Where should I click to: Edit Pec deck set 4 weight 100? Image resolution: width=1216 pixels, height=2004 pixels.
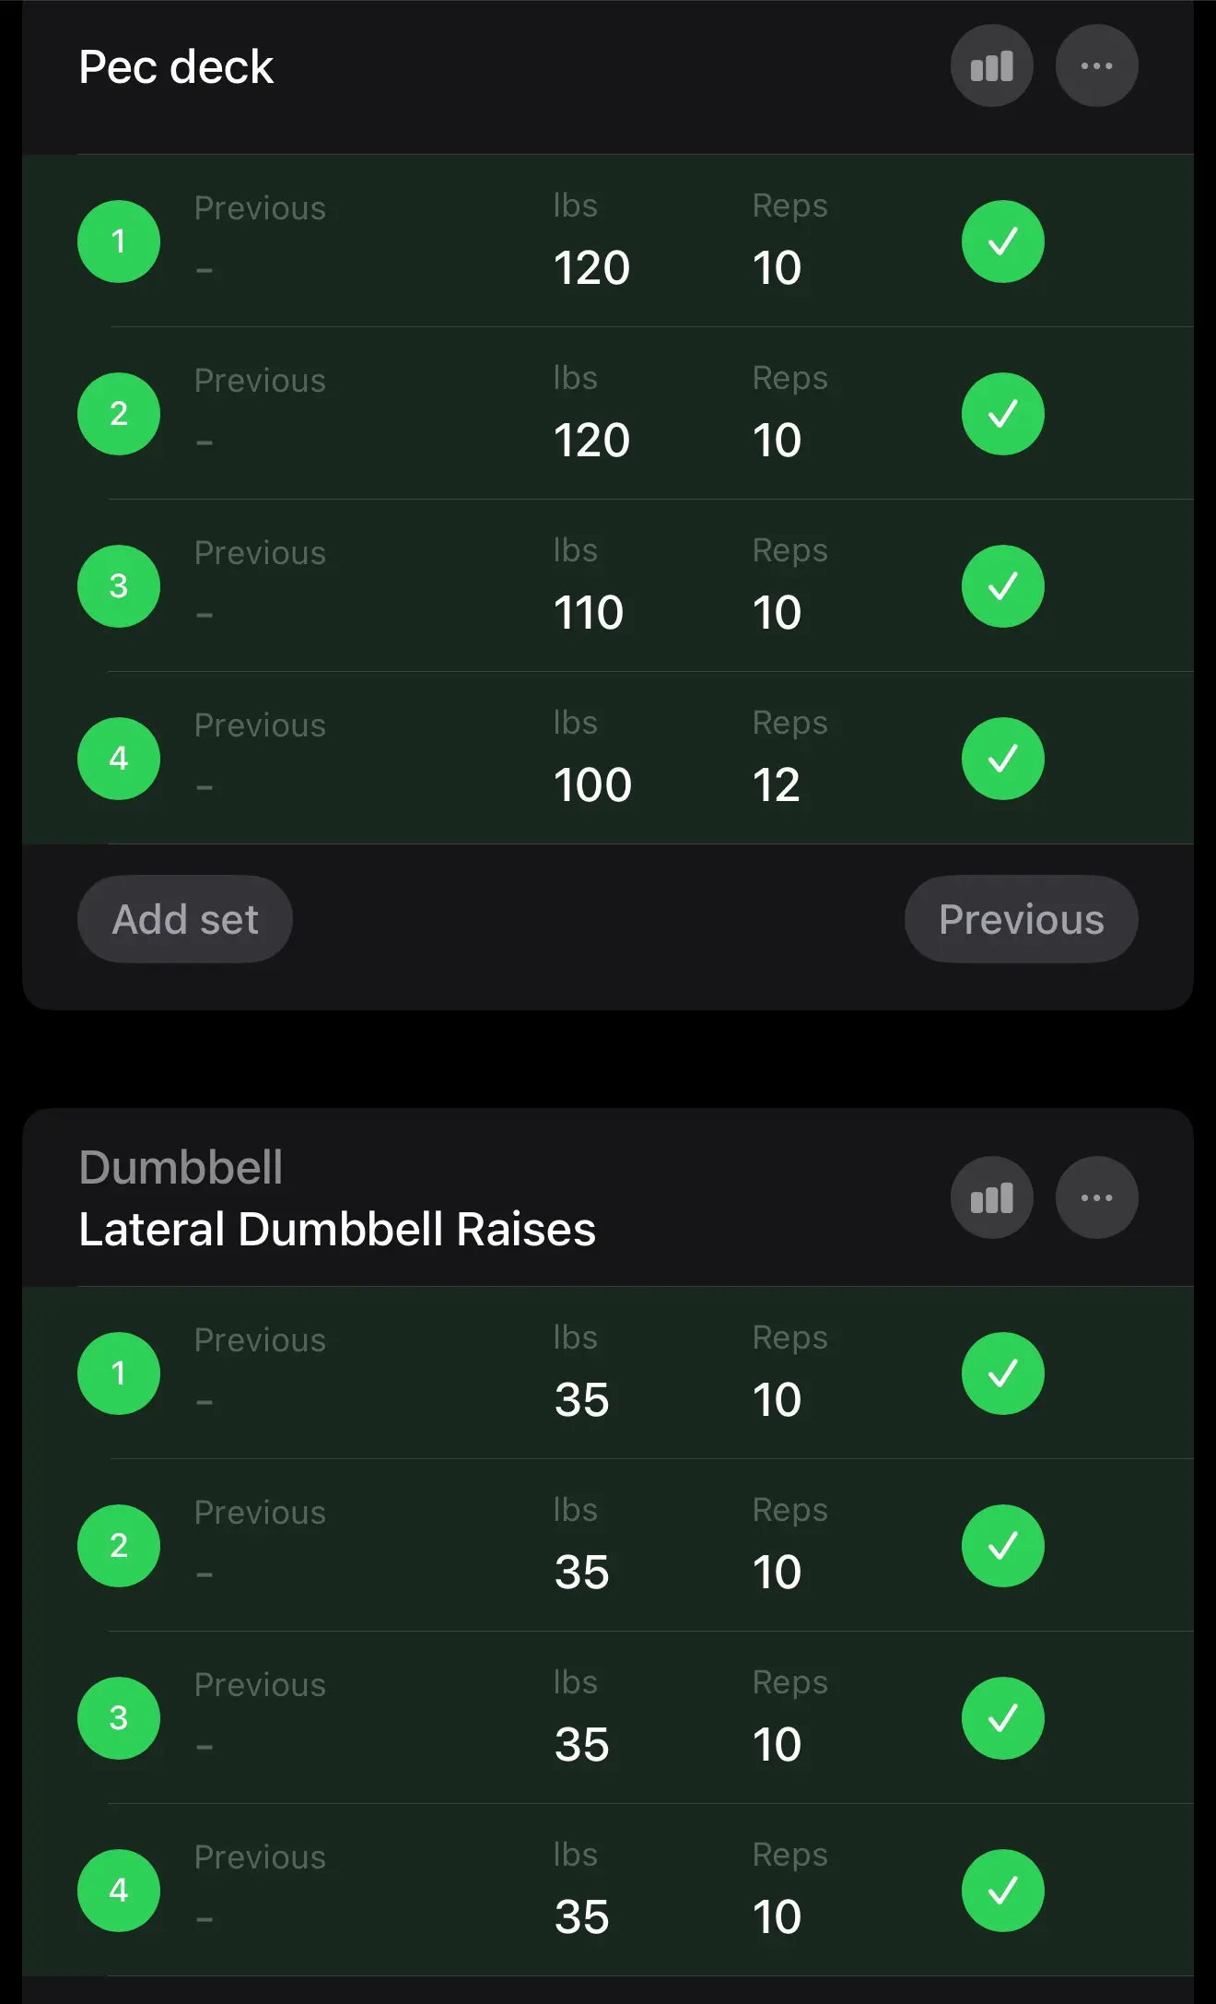pyautogui.click(x=592, y=784)
